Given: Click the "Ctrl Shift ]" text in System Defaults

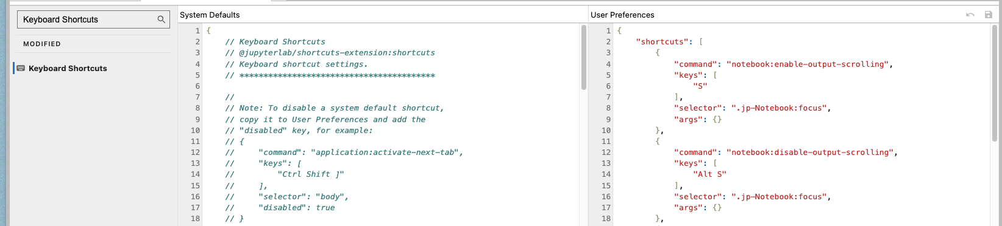Looking at the screenshot, I should pos(311,174).
